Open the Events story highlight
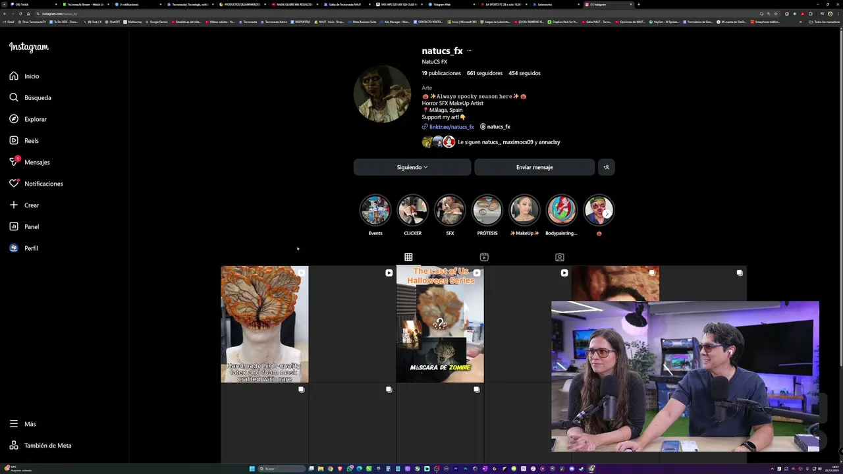Image resolution: width=843 pixels, height=474 pixels. click(x=375, y=211)
